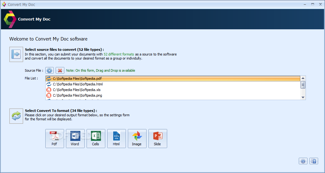Select Softpedia.png in the file list
325x173 pixels.
[172, 95]
